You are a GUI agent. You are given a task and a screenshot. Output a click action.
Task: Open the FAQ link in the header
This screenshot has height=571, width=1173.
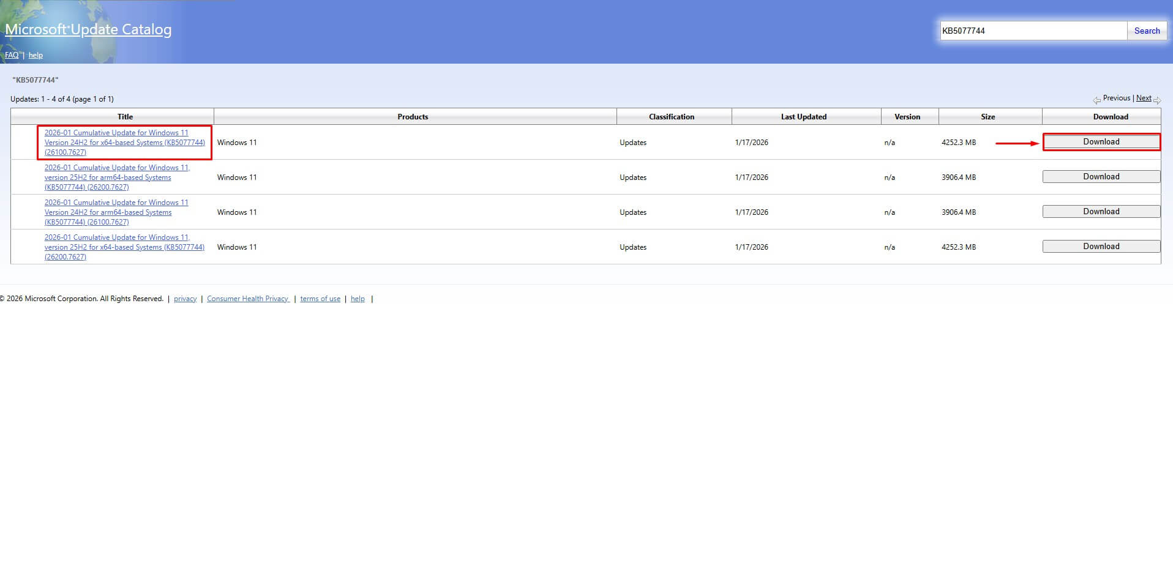click(x=12, y=55)
